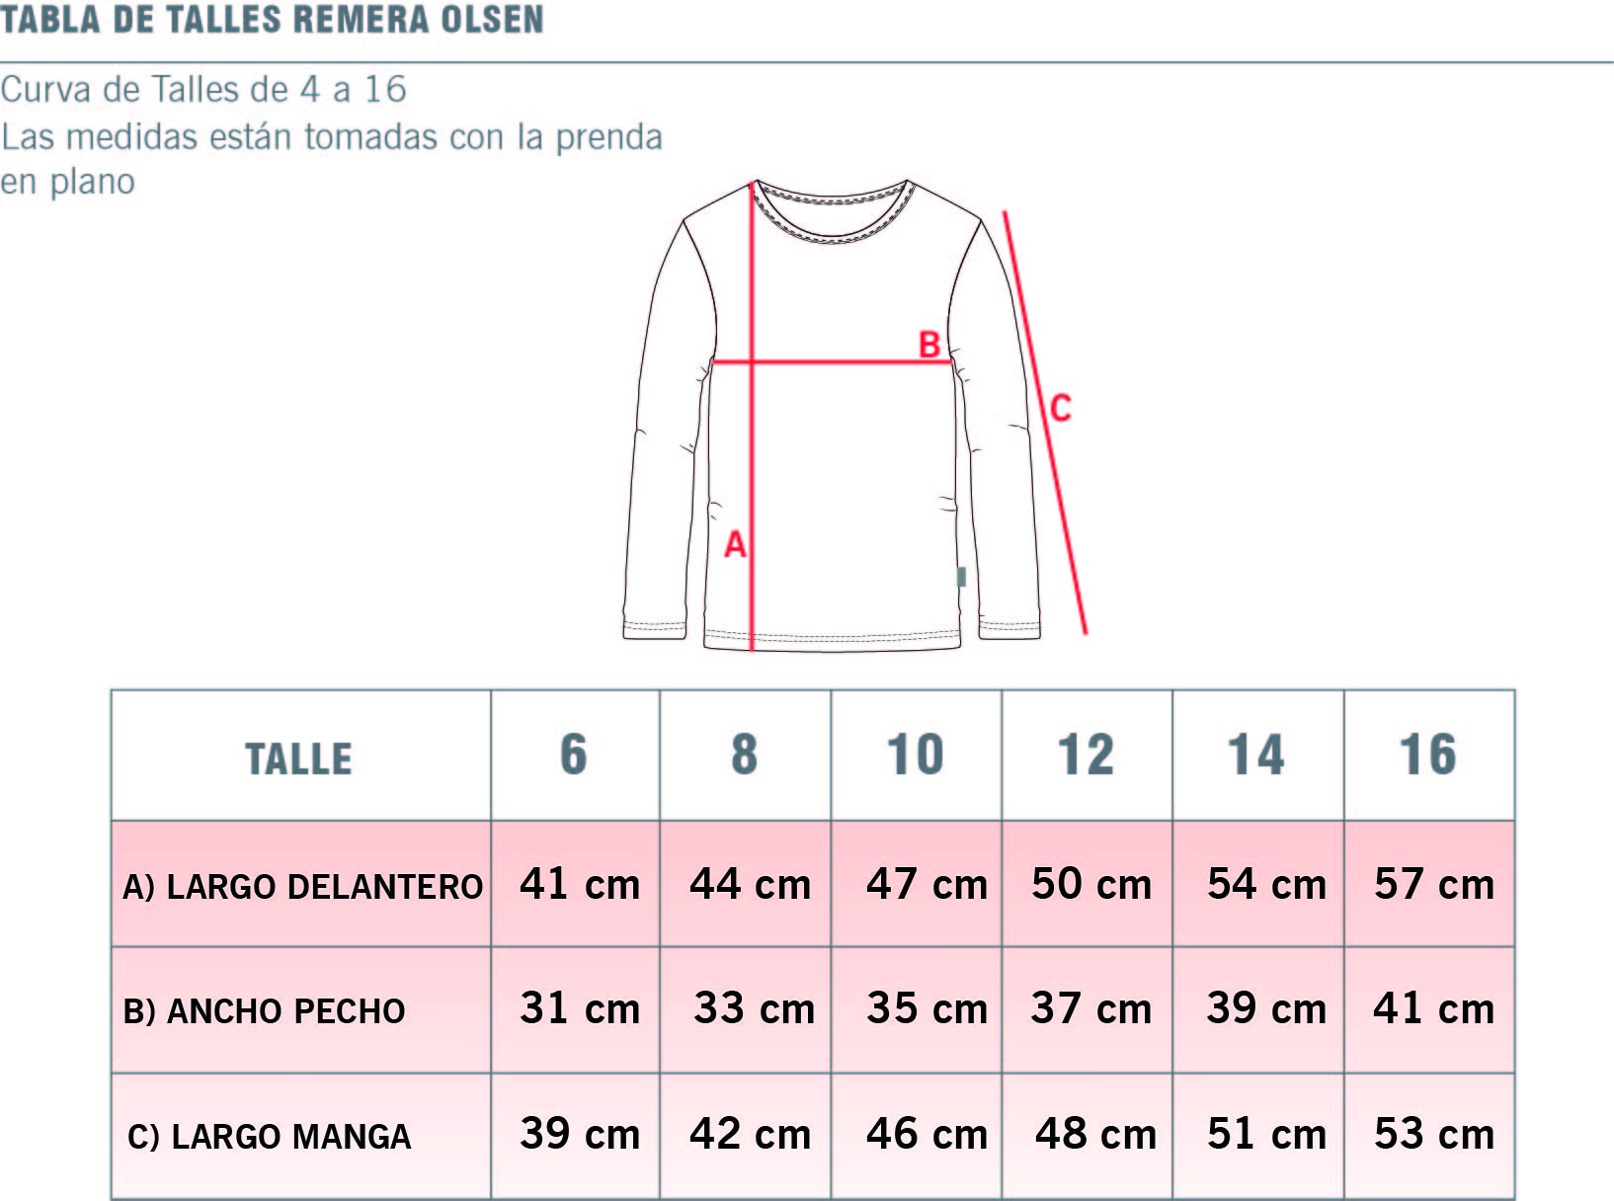1614x1201 pixels.
Task: Click the 'B) ANCHO PECHO' row label
Action: 264,1011
